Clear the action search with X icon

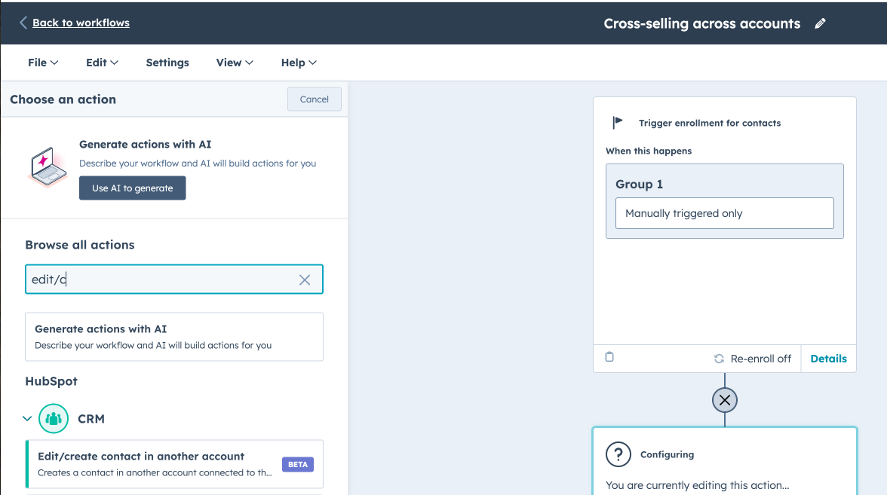[x=305, y=280]
